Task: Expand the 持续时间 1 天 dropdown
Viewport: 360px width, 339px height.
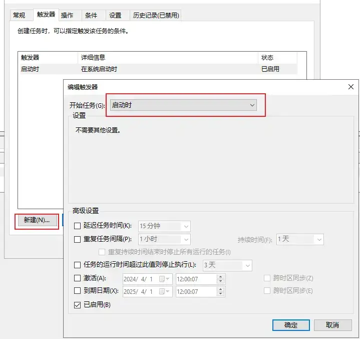Action: (300, 239)
